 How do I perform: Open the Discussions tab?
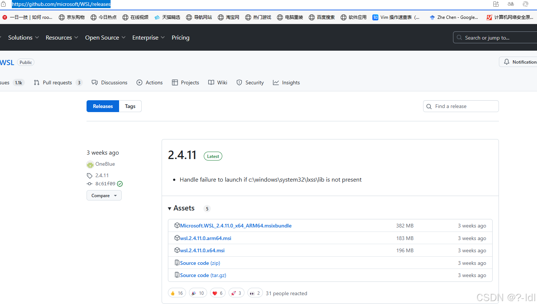[x=109, y=82]
